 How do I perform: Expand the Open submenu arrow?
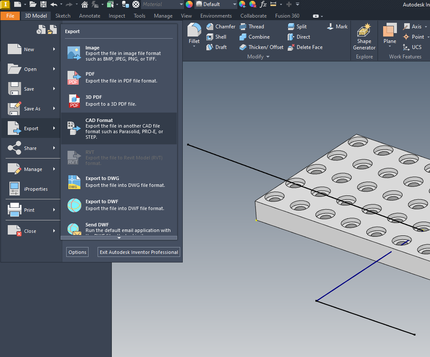click(x=54, y=69)
